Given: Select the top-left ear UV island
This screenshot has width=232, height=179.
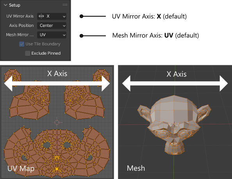Looking at the screenshot, I should [12, 75].
